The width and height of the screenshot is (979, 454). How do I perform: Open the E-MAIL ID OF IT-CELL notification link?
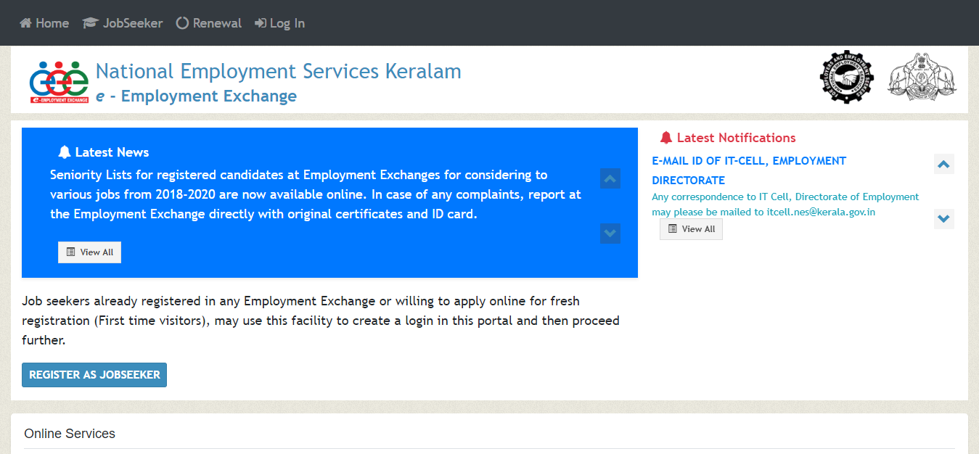(x=749, y=170)
